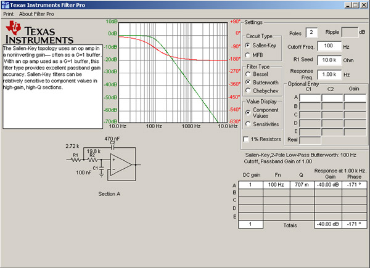
Task: Minimize the Filter Pro window
Action: [348, 5]
